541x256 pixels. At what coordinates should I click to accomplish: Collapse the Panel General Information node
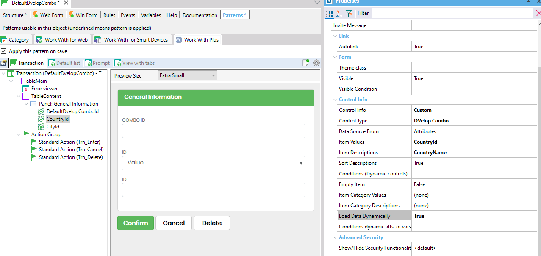pyautogui.click(x=26, y=104)
